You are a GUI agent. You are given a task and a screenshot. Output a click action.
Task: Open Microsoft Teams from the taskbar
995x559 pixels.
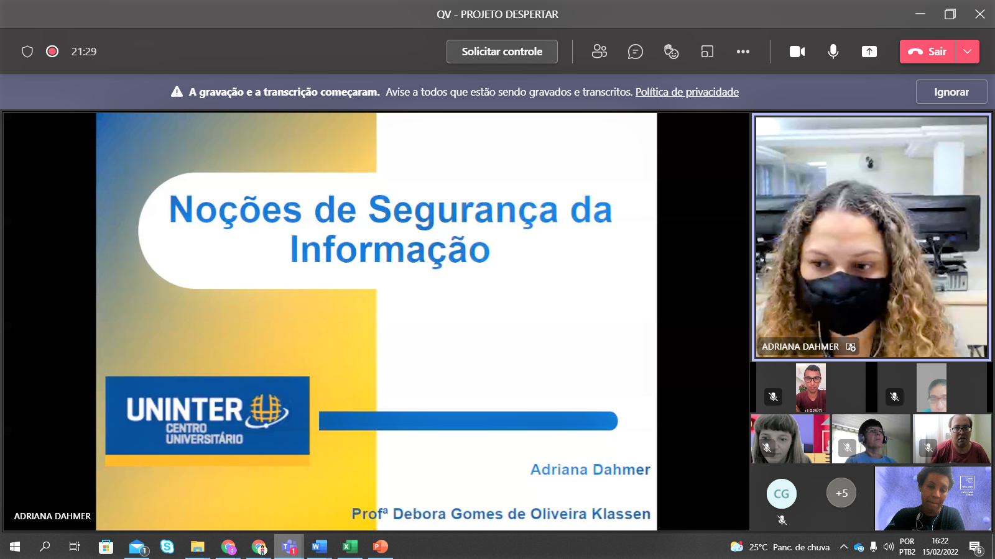pos(289,547)
